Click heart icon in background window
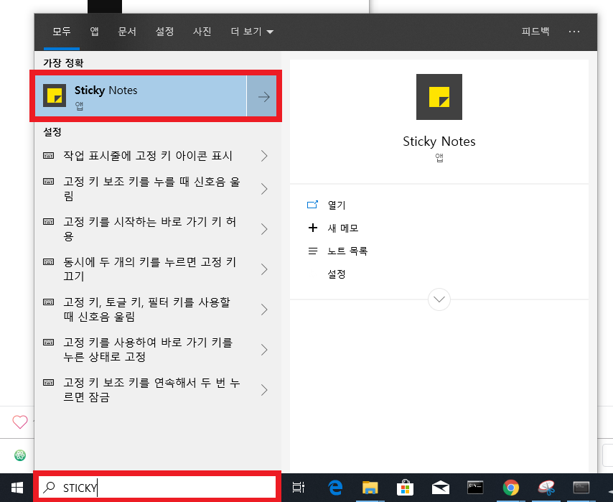 point(20,422)
